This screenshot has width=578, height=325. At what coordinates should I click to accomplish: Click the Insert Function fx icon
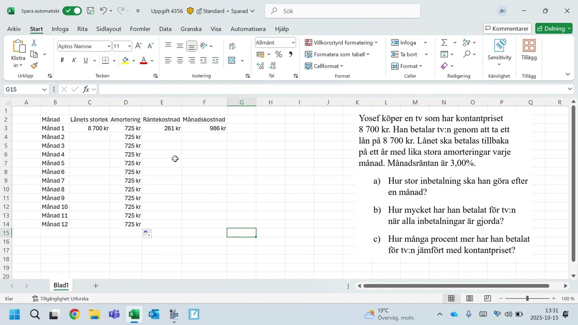point(86,89)
